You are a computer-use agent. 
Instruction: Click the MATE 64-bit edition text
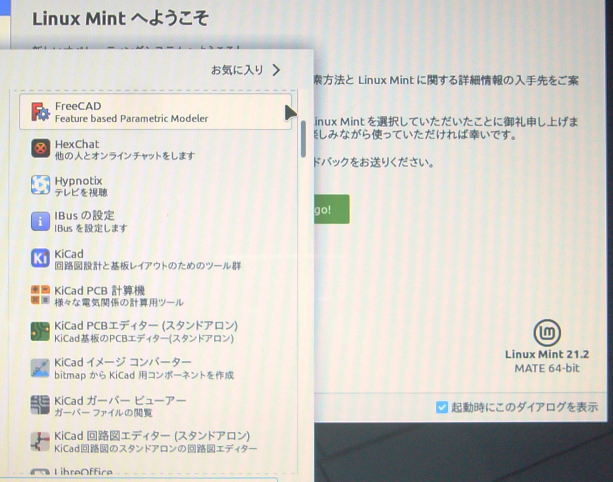coord(547,369)
